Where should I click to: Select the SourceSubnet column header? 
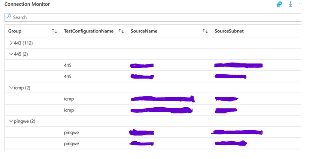pyautogui.click(x=229, y=31)
